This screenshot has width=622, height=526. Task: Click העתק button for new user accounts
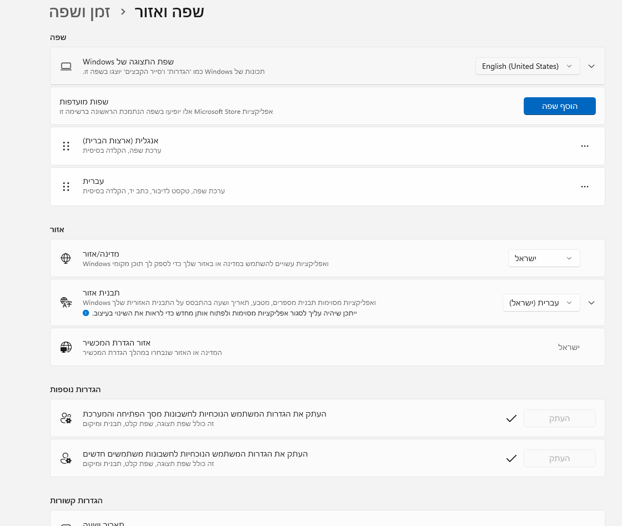point(559,458)
